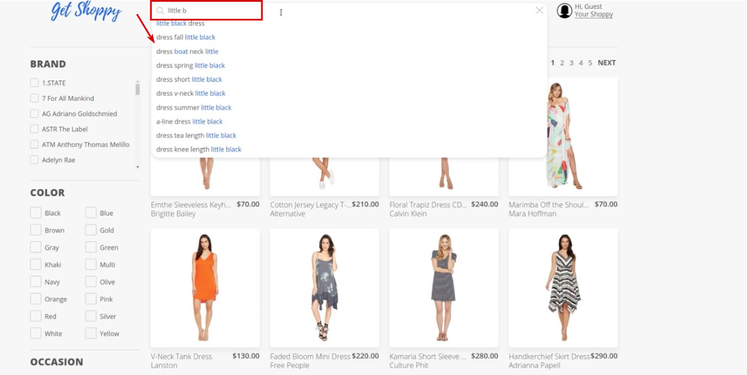Select the Adelyn Rae brand checkbox
747x375 pixels.
click(35, 159)
